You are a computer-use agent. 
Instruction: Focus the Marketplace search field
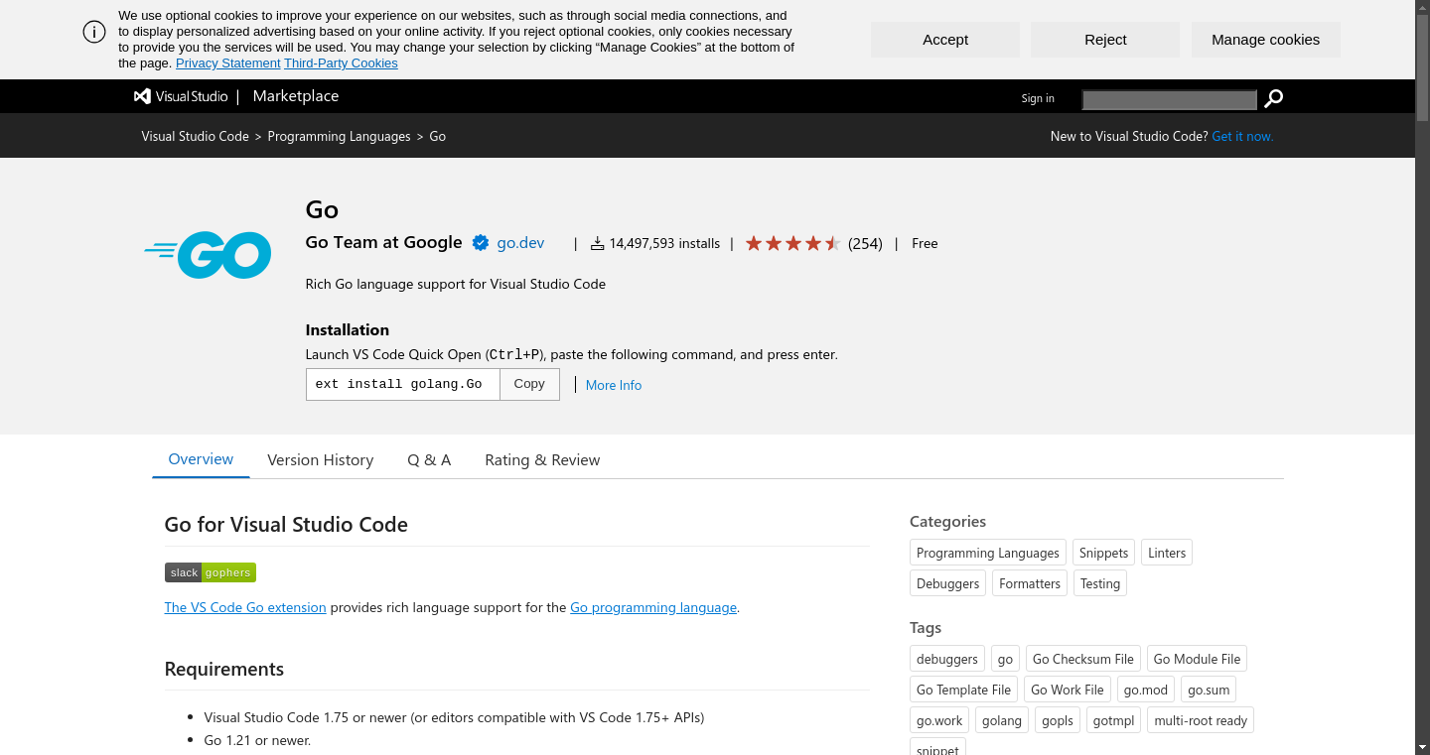[1170, 99]
